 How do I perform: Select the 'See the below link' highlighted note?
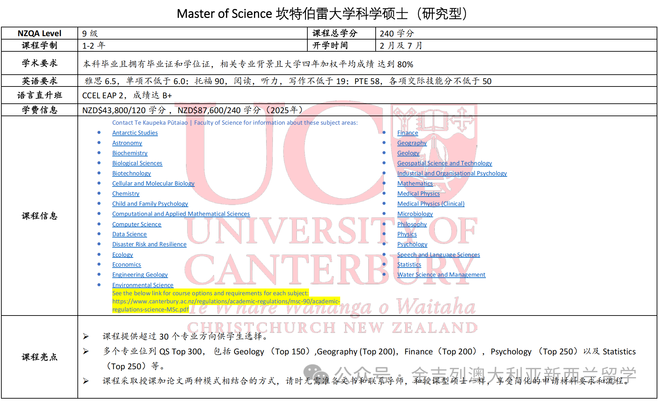pyautogui.click(x=210, y=293)
